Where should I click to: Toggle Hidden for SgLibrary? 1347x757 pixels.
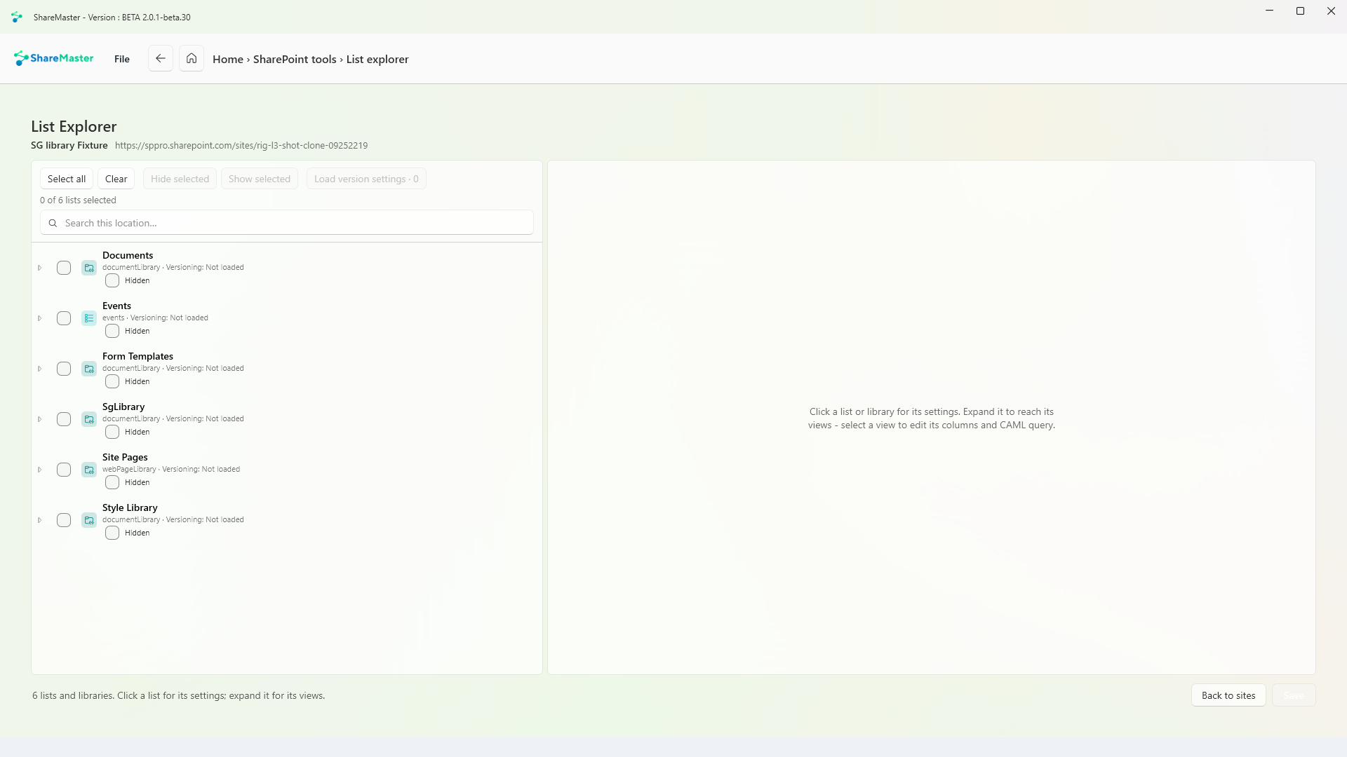112,432
